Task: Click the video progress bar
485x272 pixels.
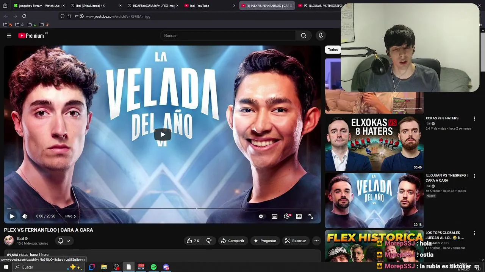Action: (163, 208)
